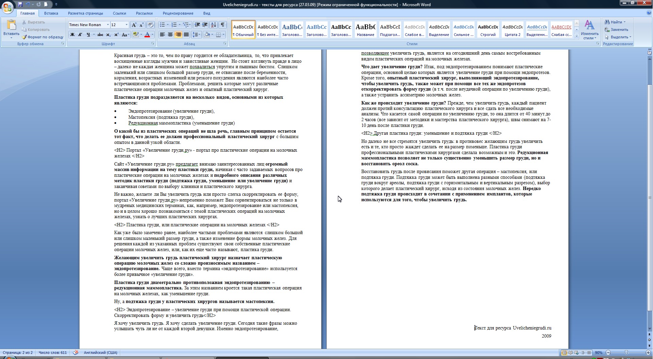Open the Рецензирование tab
The image size is (653, 359).
point(177,13)
